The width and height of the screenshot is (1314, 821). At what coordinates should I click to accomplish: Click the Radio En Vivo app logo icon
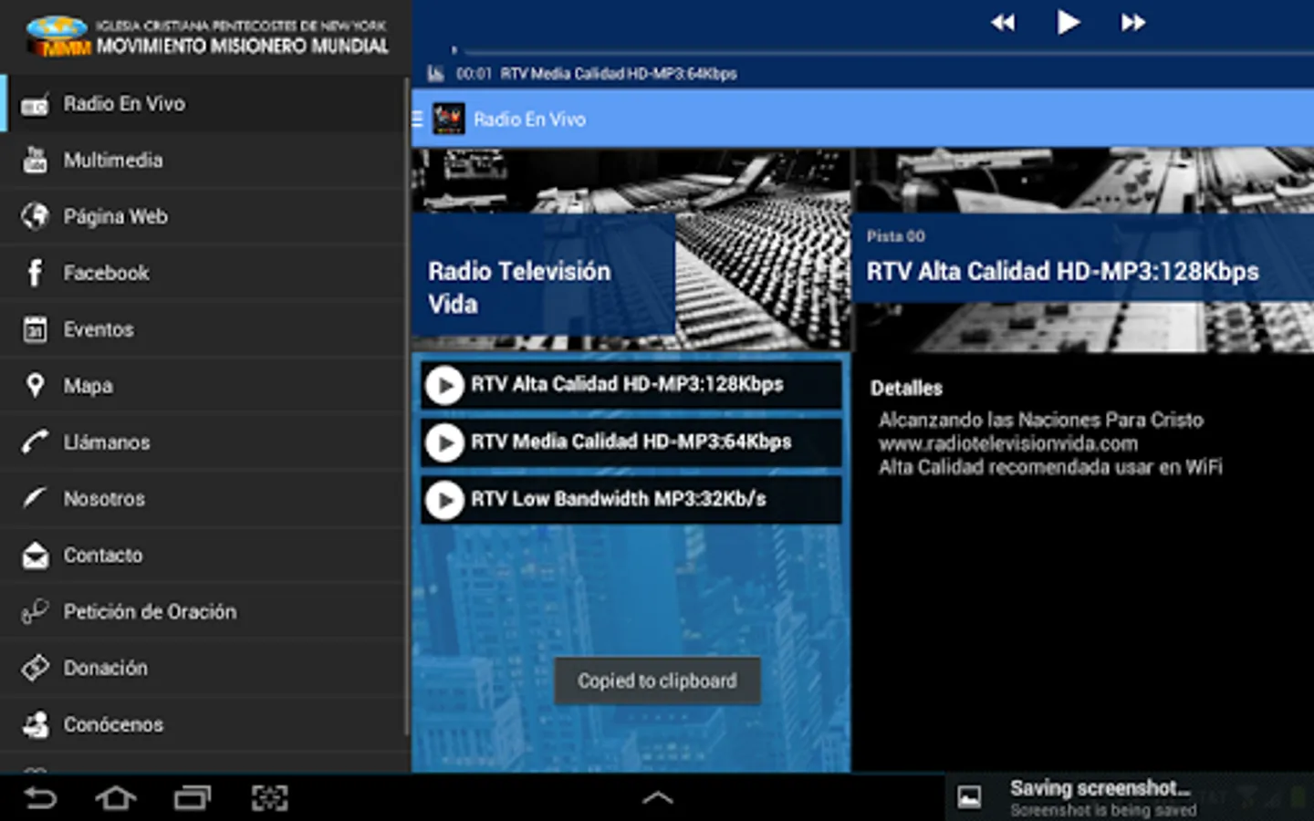[x=448, y=119]
